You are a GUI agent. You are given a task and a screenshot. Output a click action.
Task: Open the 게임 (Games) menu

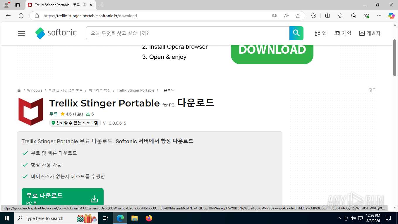click(x=343, y=33)
